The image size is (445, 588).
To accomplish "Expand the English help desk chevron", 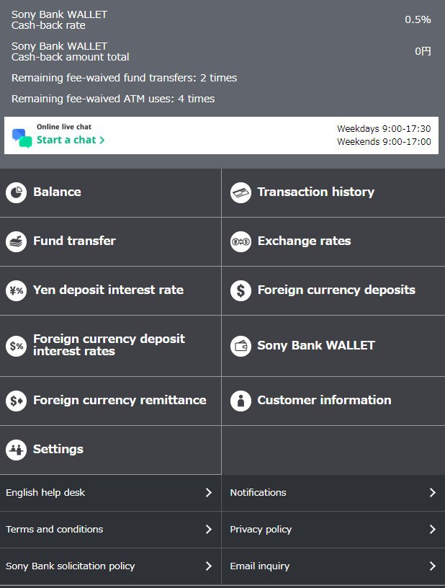I will (208, 493).
